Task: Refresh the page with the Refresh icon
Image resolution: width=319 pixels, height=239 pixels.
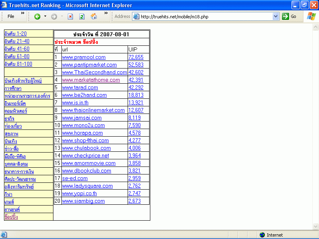Action: [82, 16]
